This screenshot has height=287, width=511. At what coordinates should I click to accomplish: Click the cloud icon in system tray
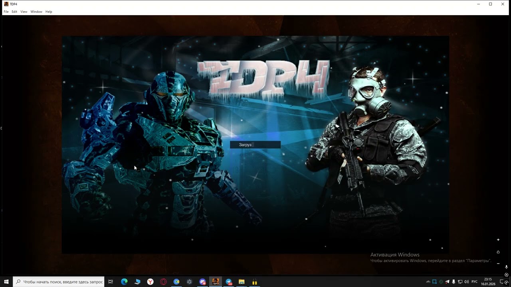point(428,282)
